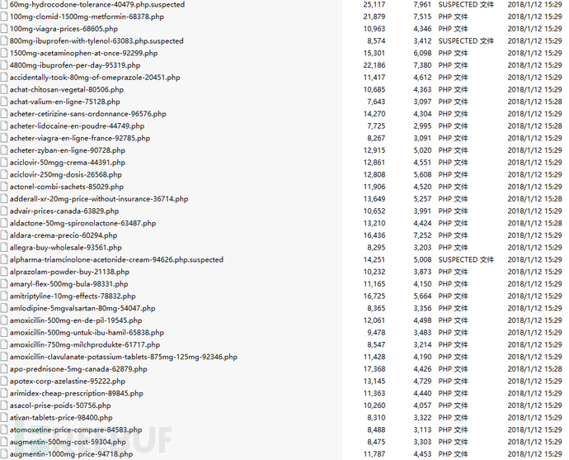Click packed size value 2,995

422,126
